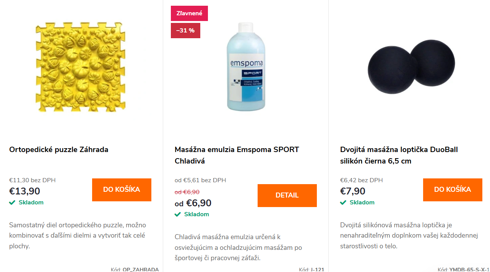The height and width of the screenshot is (272, 490).
Task: Click DETAIL button for Emspoma emulsion
Action: point(287,196)
